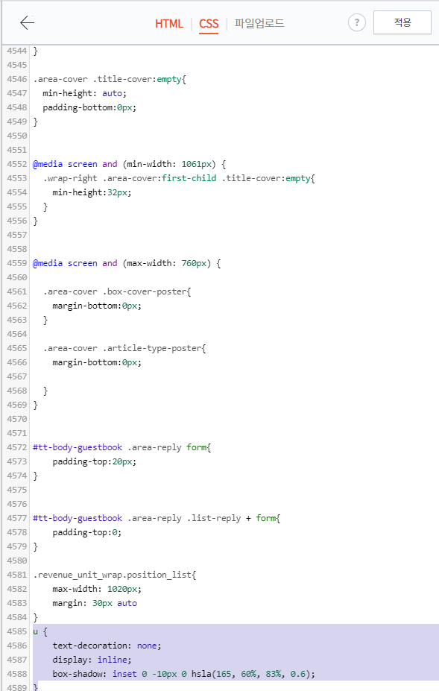The height and width of the screenshot is (691, 439).
Task: Click line number 4559 in gutter
Action: 16,263
